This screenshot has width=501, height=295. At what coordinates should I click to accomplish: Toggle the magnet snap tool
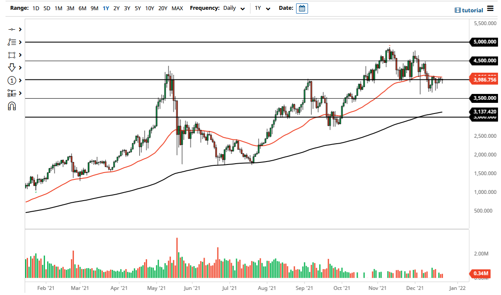tap(12, 106)
